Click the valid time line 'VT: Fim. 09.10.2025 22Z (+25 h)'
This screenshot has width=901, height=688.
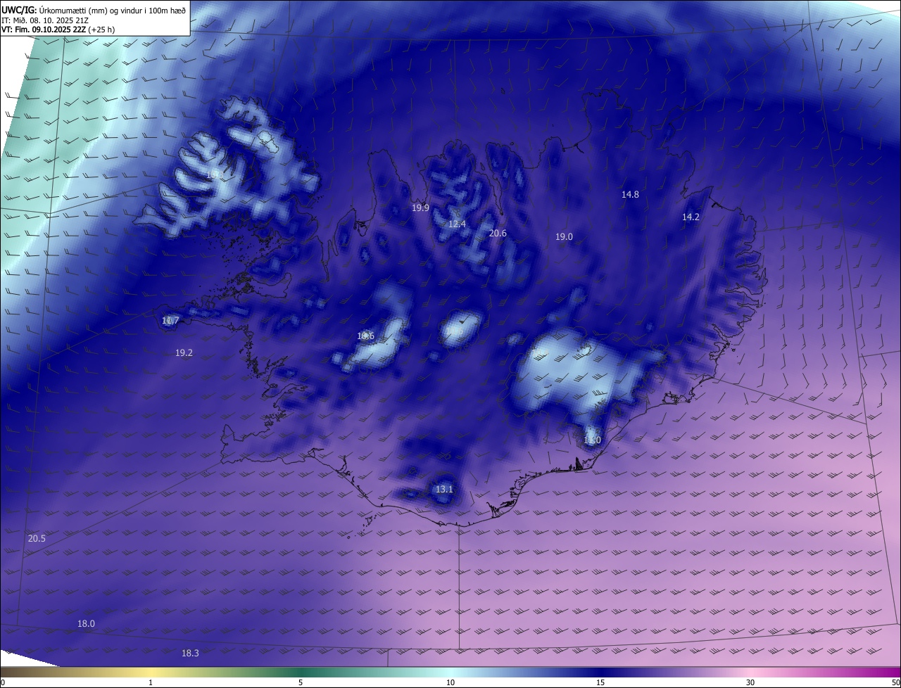click(58, 30)
